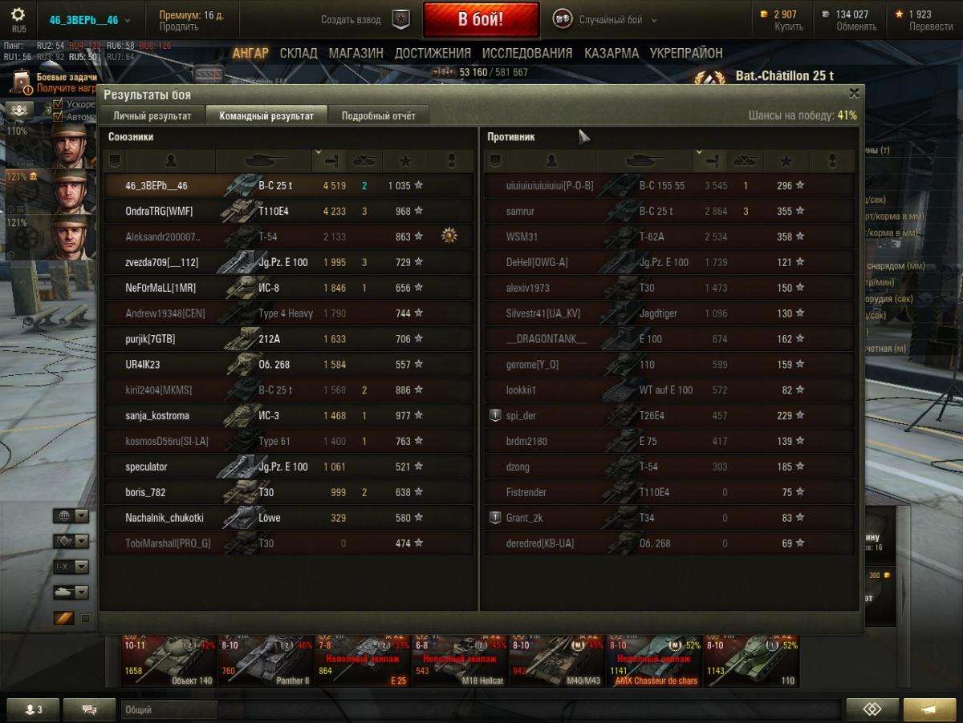Select Panther II in tank carousel

point(266,663)
